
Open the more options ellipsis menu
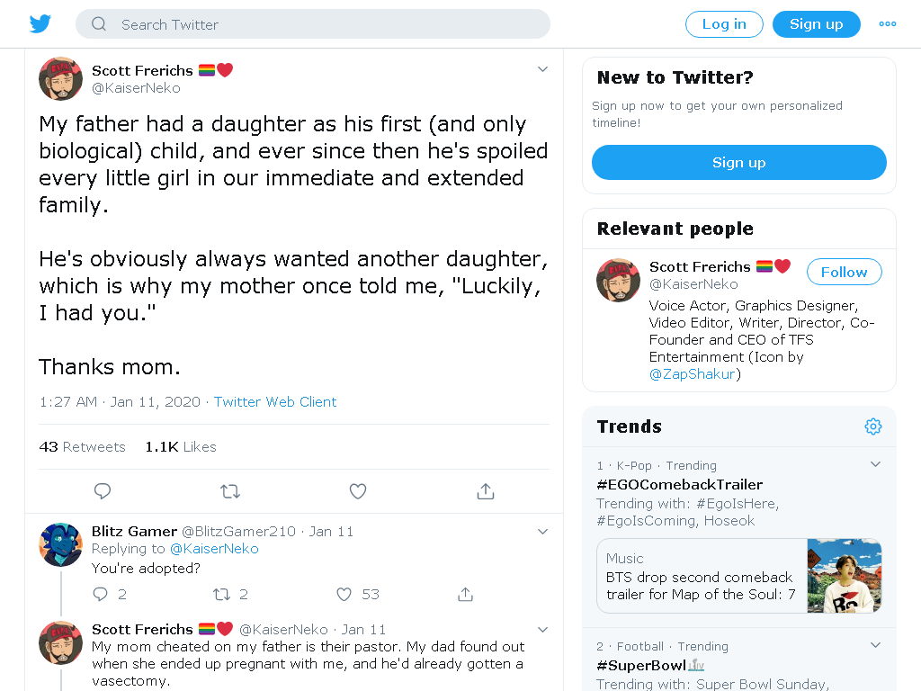pos(888,24)
